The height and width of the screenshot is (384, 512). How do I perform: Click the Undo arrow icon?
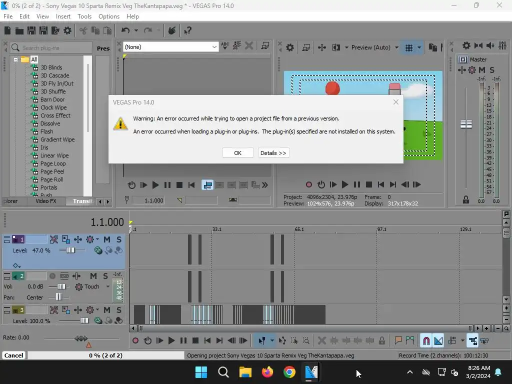click(125, 30)
